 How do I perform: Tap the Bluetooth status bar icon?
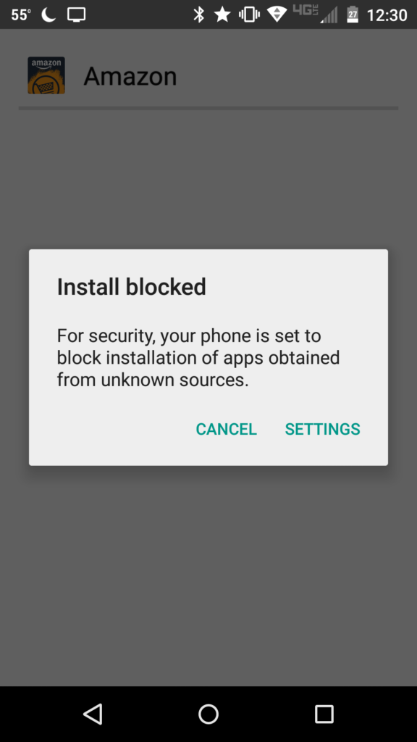click(x=199, y=14)
